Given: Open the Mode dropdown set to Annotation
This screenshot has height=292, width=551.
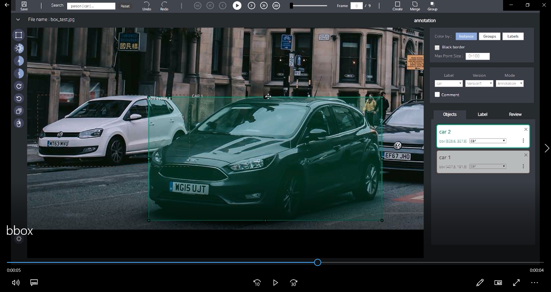Looking at the screenshot, I should coord(510,83).
